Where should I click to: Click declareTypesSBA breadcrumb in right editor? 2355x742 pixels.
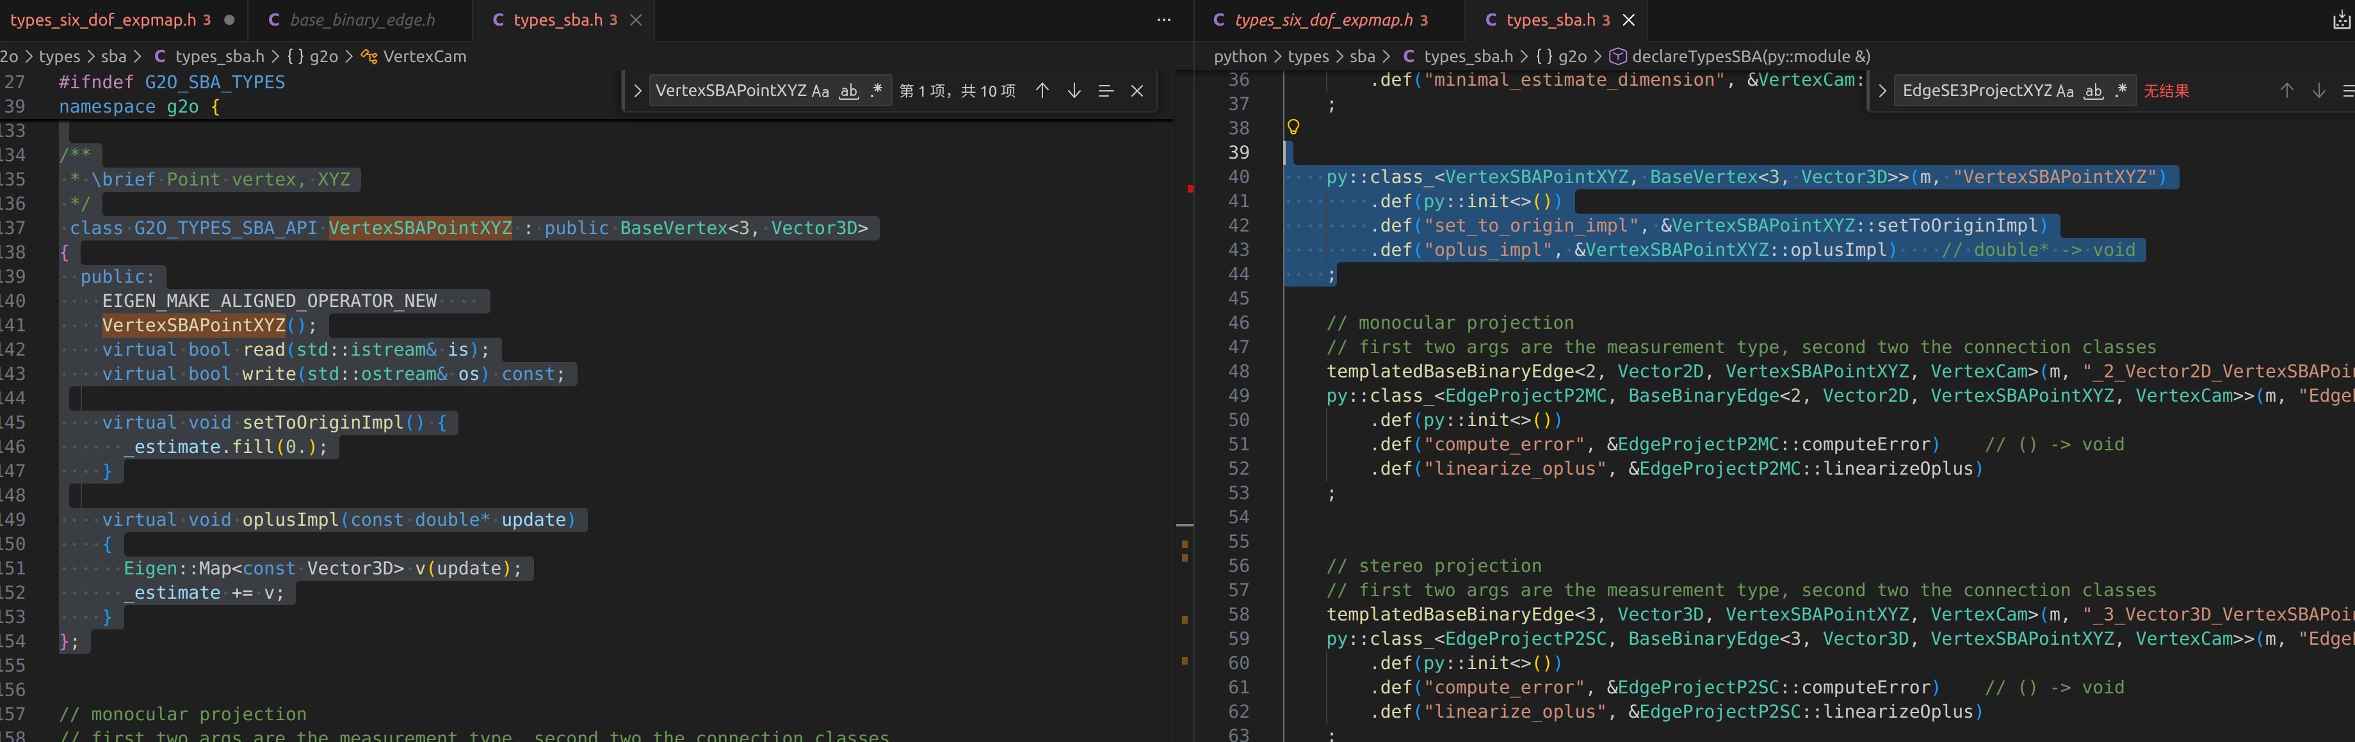click(1750, 57)
